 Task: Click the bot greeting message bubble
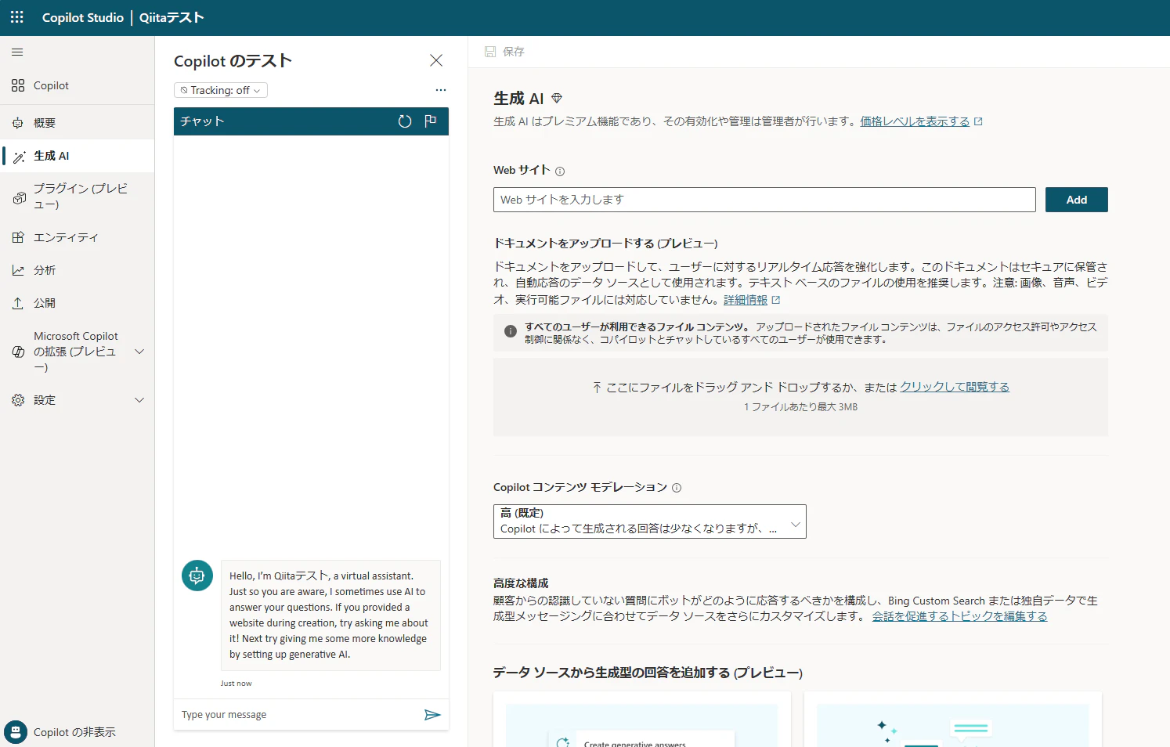pyautogui.click(x=330, y=615)
